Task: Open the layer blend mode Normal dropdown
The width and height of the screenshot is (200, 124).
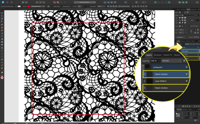Action: [x=171, y=61]
